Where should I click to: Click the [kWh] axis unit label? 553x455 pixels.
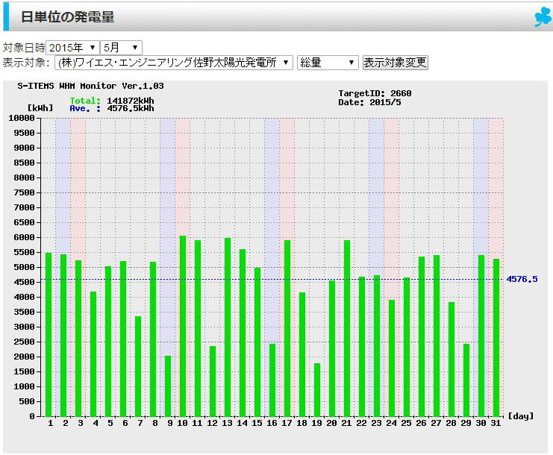[x=40, y=108]
